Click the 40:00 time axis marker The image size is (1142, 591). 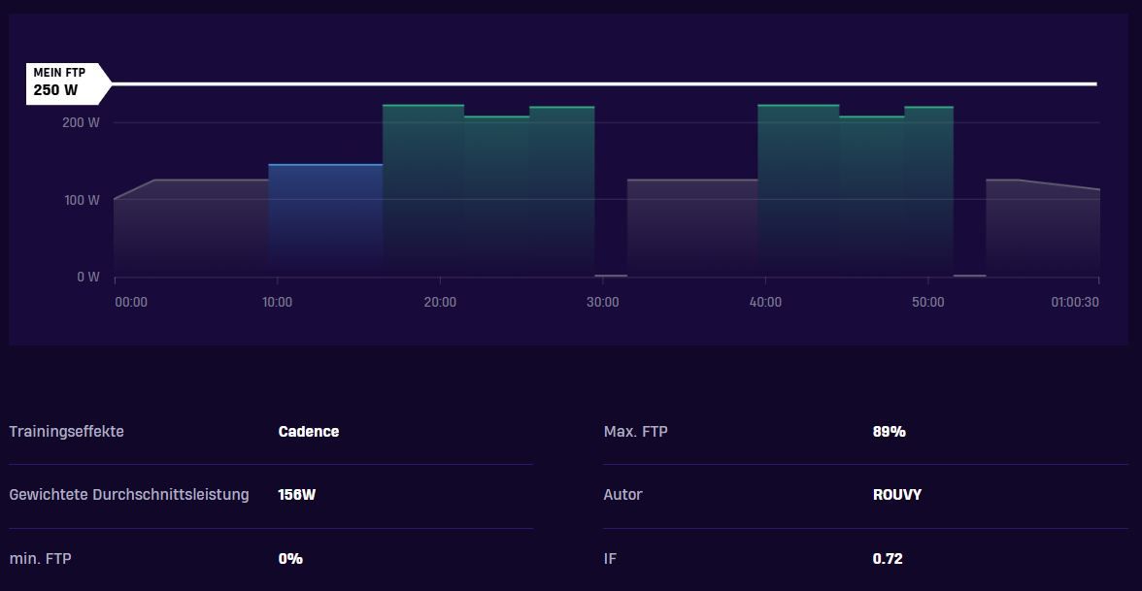pyautogui.click(x=765, y=302)
